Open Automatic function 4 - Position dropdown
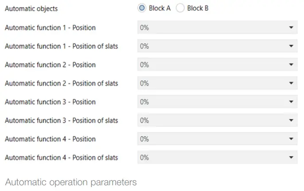 [x=217, y=139]
